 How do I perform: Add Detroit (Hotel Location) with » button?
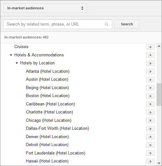[x=150, y=145]
